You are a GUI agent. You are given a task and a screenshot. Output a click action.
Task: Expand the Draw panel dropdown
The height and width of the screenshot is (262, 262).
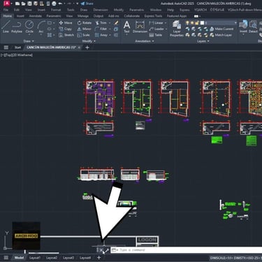29,41
